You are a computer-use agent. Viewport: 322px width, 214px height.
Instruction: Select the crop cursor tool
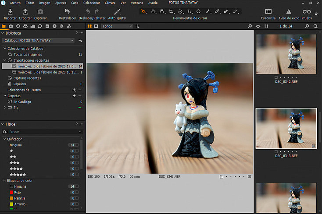(171, 11)
